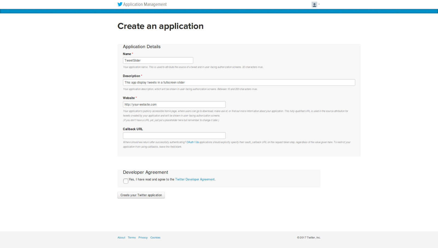Open the Terms footer link
The height and width of the screenshot is (248, 438).
[x=132, y=238]
